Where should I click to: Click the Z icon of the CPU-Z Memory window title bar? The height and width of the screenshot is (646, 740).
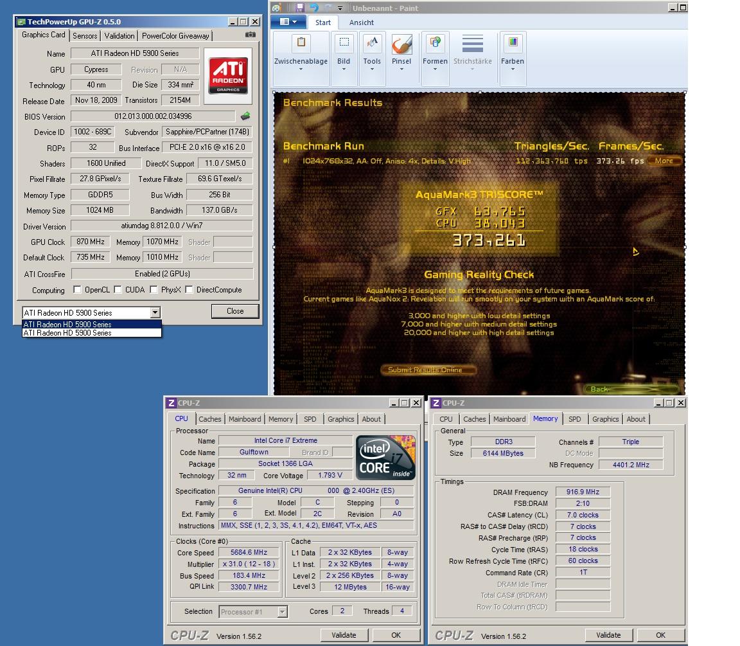pos(437,403)
